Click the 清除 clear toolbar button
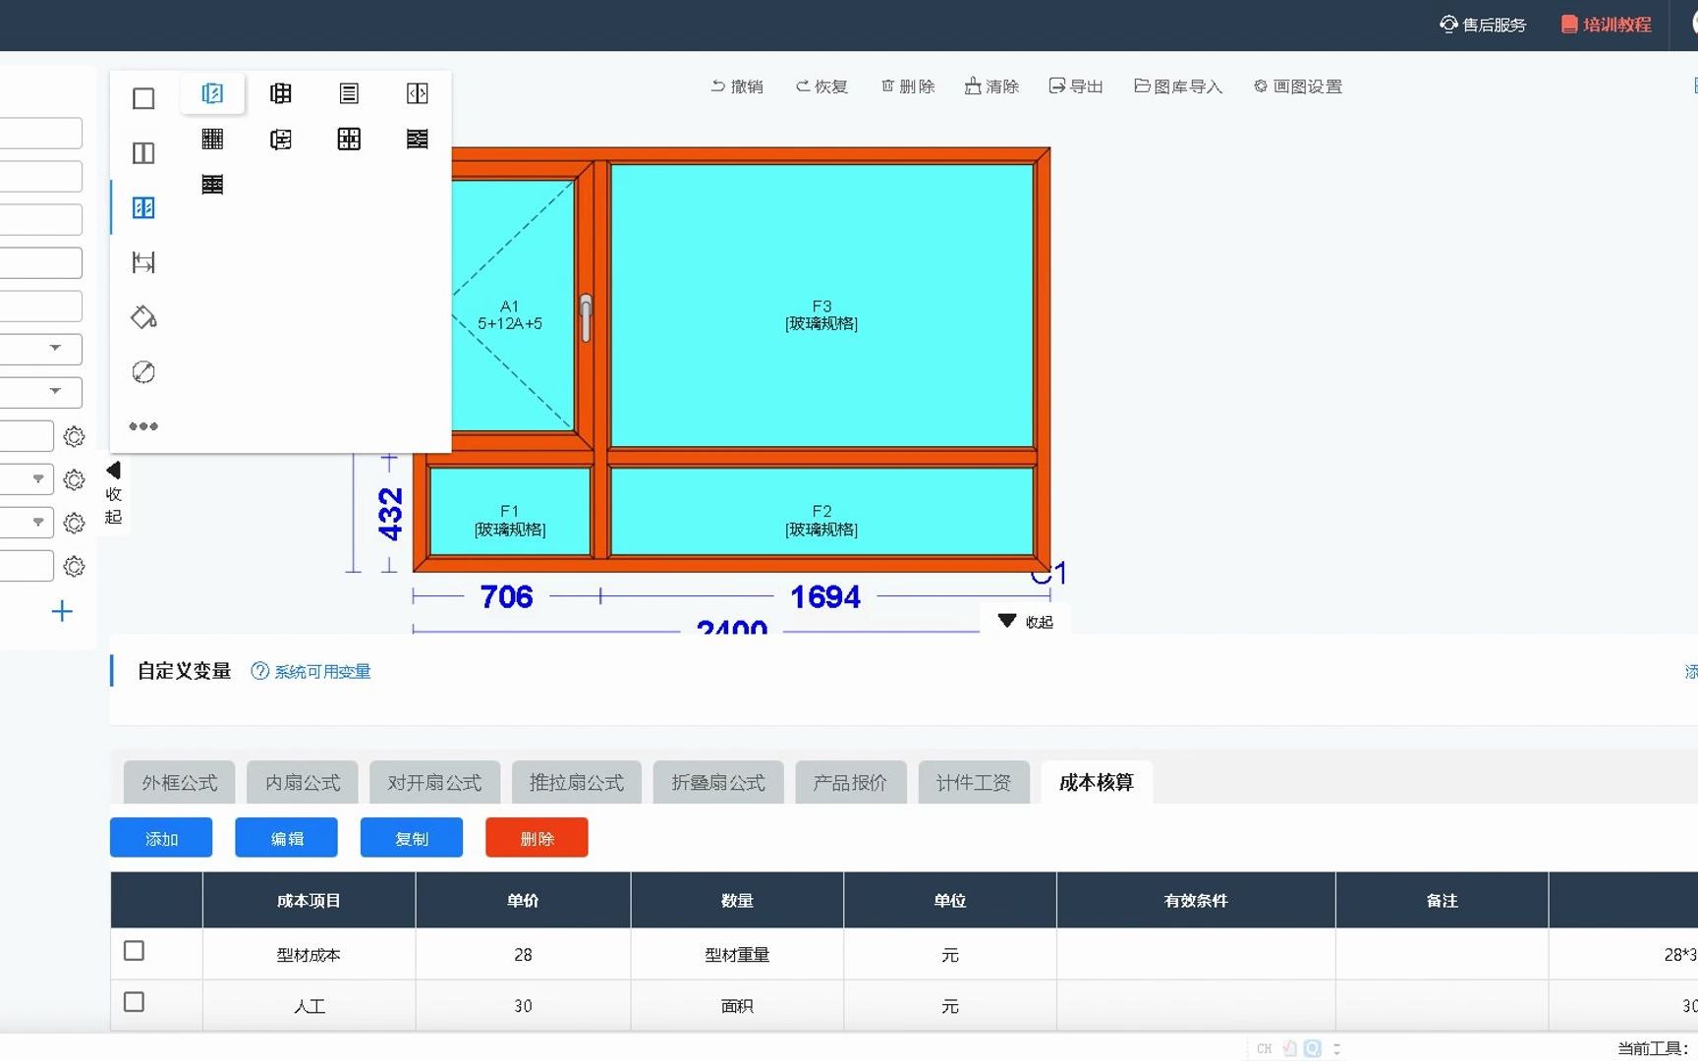 coord(991,86)
